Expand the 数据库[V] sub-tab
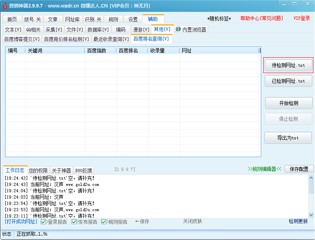The height and width of the screenshot is (240, 315). (x=98, y=30)
